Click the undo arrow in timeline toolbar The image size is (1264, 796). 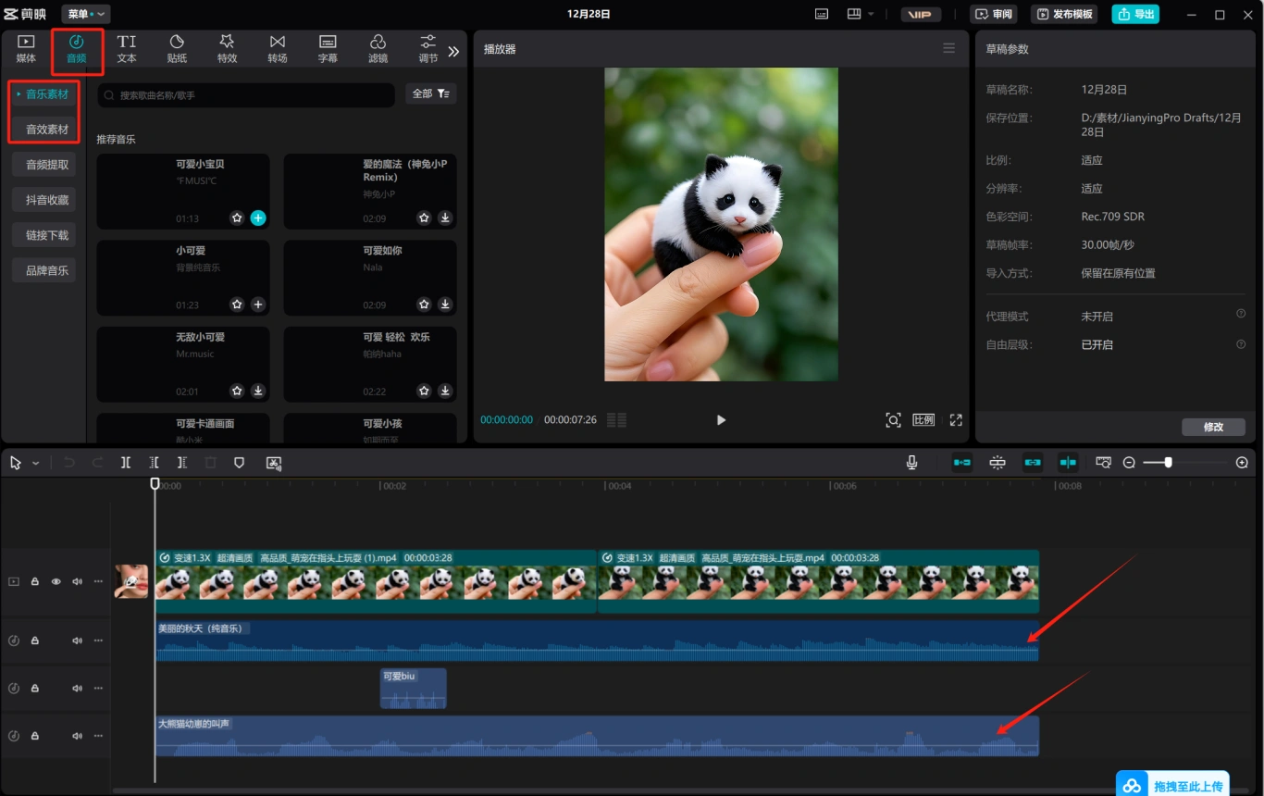68,462
